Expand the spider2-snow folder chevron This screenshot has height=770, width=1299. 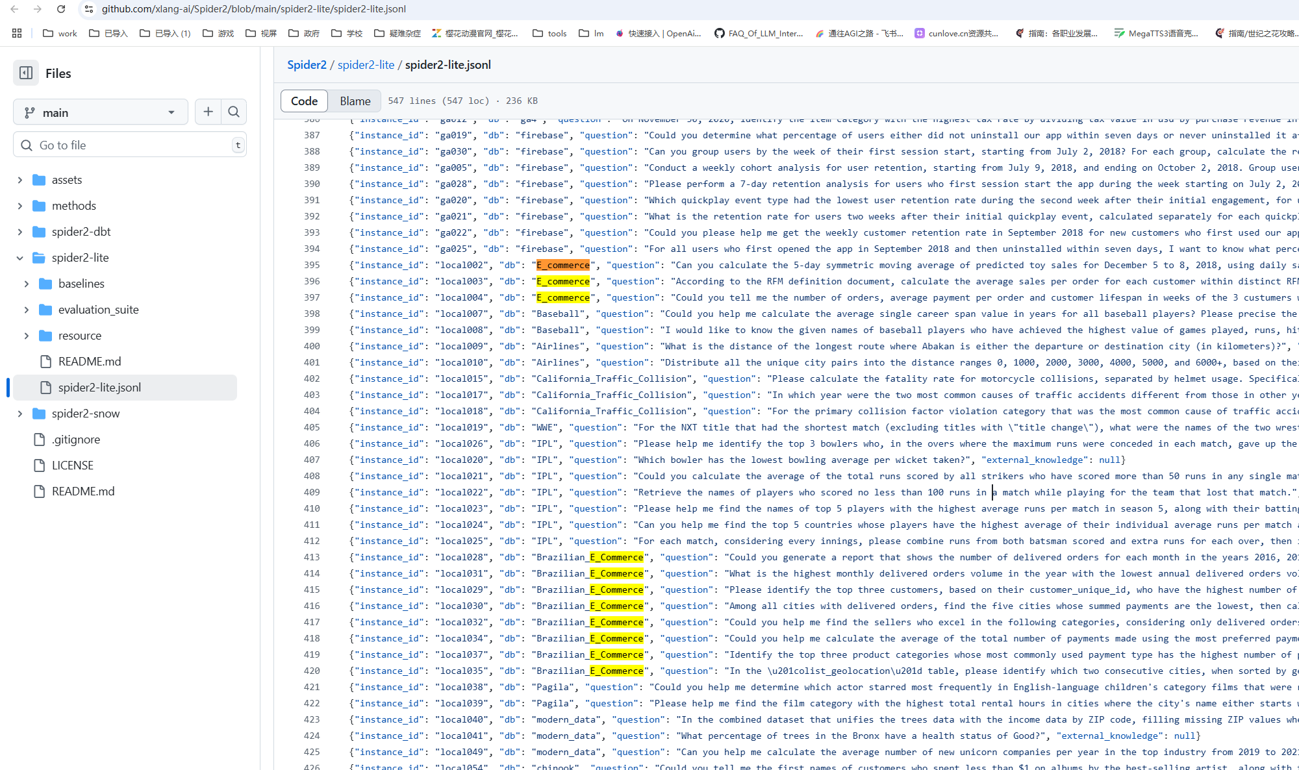pos(20,414)
